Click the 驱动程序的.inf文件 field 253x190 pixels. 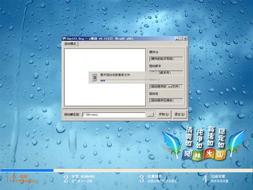(x=166, y=86)
